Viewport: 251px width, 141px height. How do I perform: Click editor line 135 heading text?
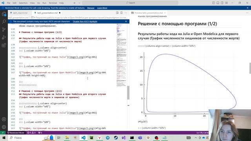[40, 32]
